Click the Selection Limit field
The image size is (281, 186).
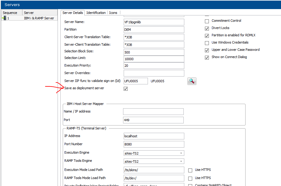[x=154, y=59]
